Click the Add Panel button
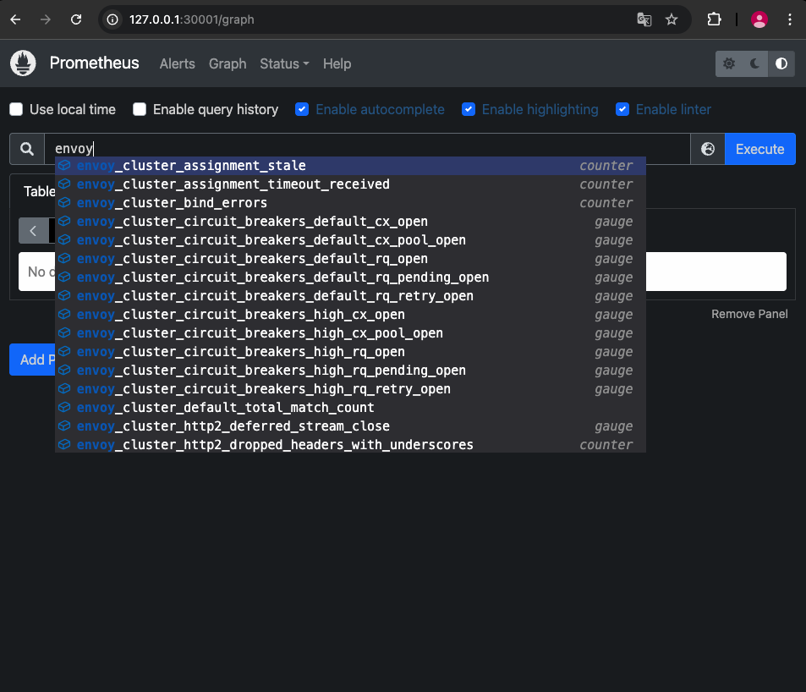The height and width of the screenshot is (692, 806). [32, 360]
